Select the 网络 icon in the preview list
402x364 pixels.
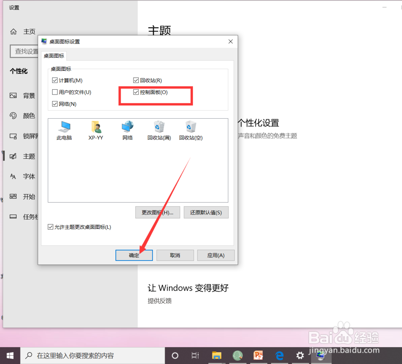pyautogui.click(x=127, y=127)
